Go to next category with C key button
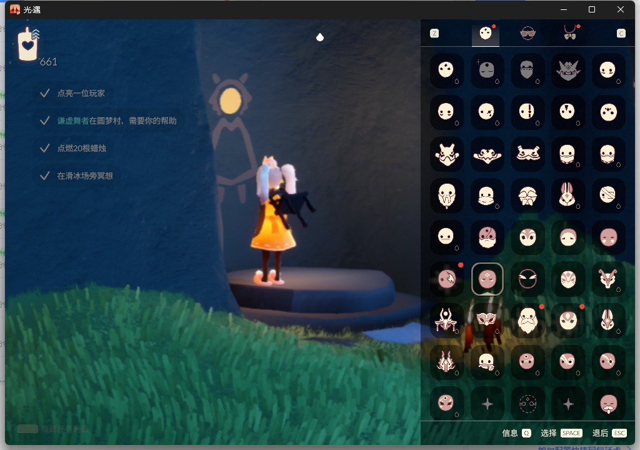The width and height of the screenshot is (640, 450). [621, 34]
